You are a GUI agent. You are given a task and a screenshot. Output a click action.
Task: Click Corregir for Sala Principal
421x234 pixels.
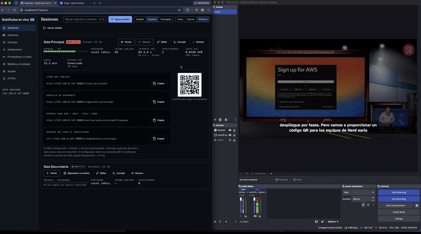(x=180, y=42)
